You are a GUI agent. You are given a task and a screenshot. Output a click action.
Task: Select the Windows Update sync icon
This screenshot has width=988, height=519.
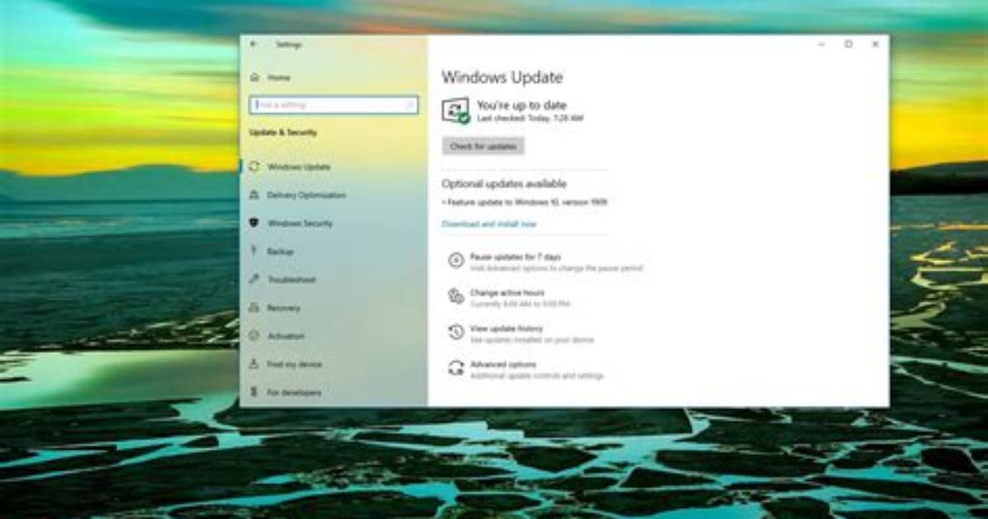pyautogui.click(x=254, y=166)
